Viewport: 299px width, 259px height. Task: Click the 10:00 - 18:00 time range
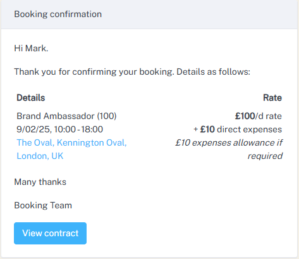(78, 129)
